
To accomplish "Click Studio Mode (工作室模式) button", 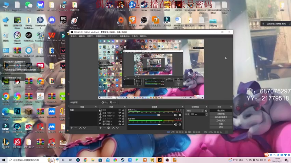I will [221, 121].
